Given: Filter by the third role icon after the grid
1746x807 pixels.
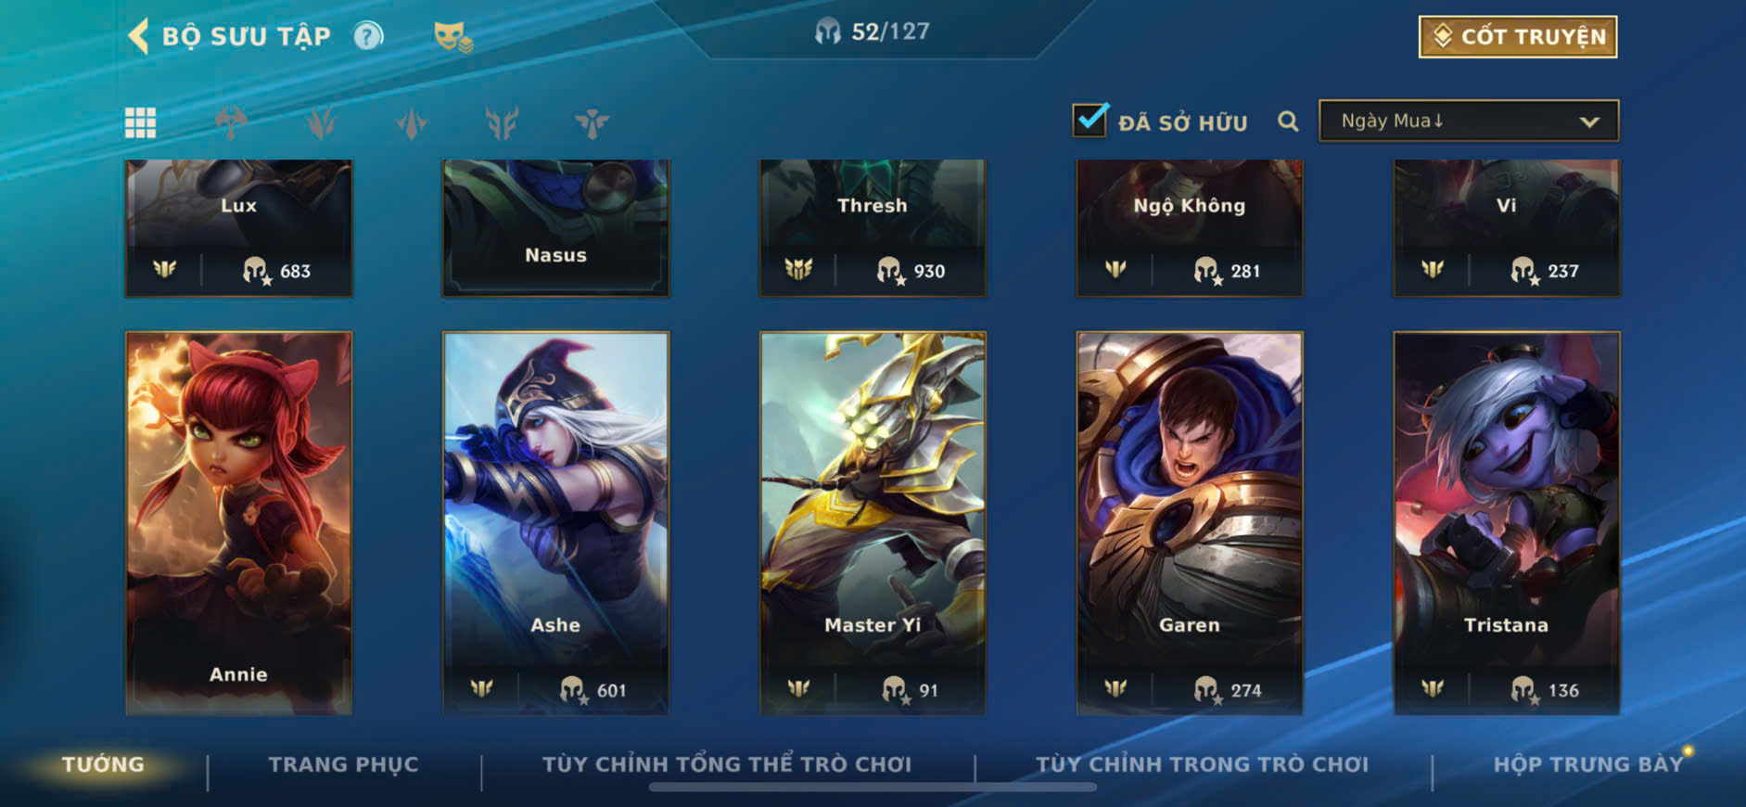Looking at the screenshot, I should (411, 122).
